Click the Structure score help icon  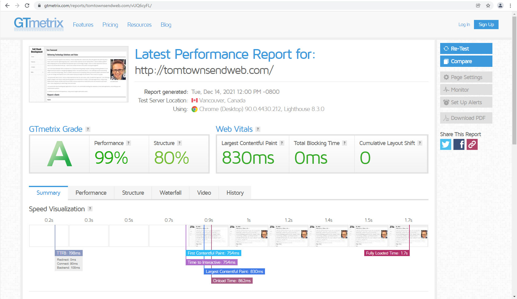[180, 143]
